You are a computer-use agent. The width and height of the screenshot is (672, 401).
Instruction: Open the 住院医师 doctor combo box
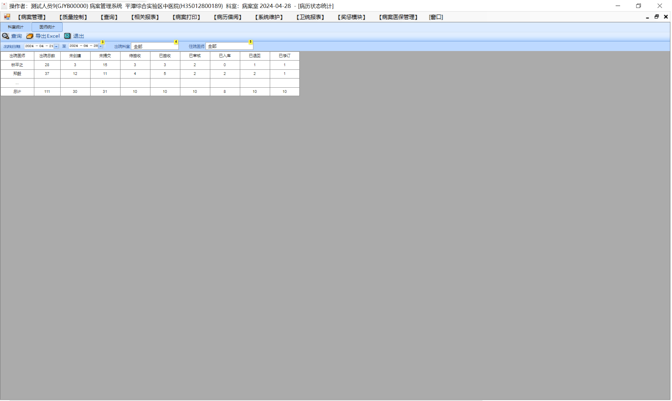229,46
